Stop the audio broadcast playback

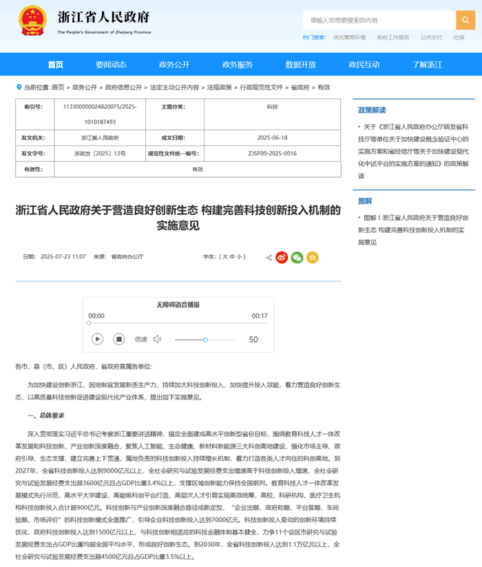[118, 339]
